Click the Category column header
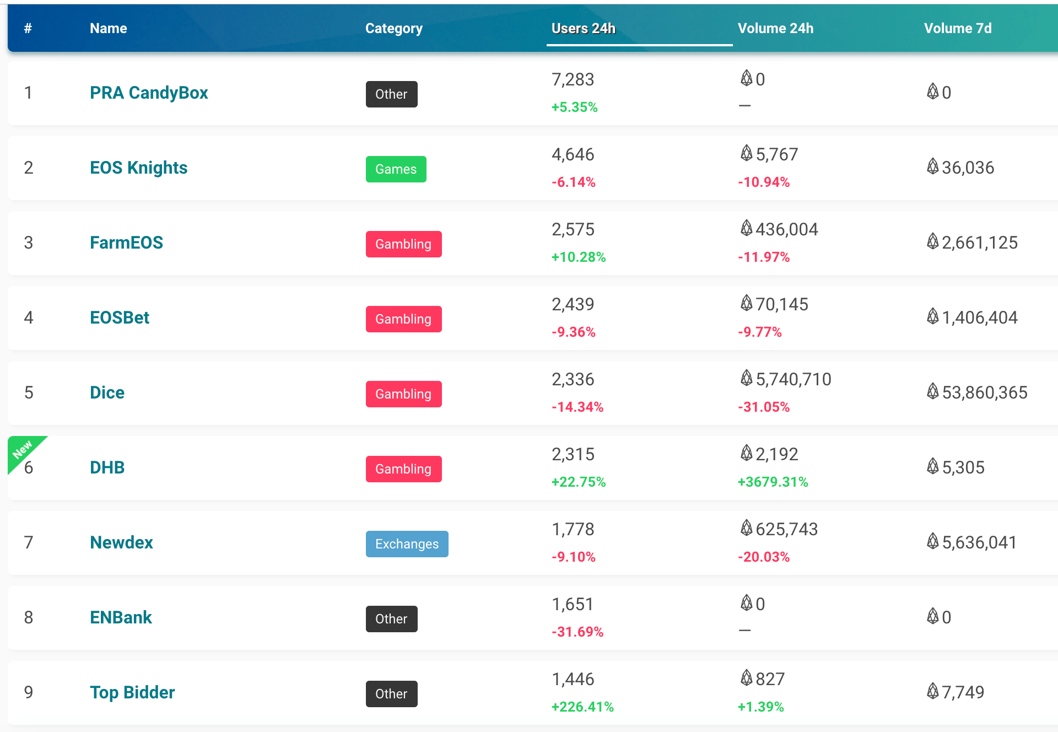1058x732 pixels. 393,28
